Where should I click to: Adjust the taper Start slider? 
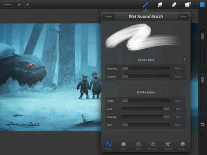pos(146,101)
